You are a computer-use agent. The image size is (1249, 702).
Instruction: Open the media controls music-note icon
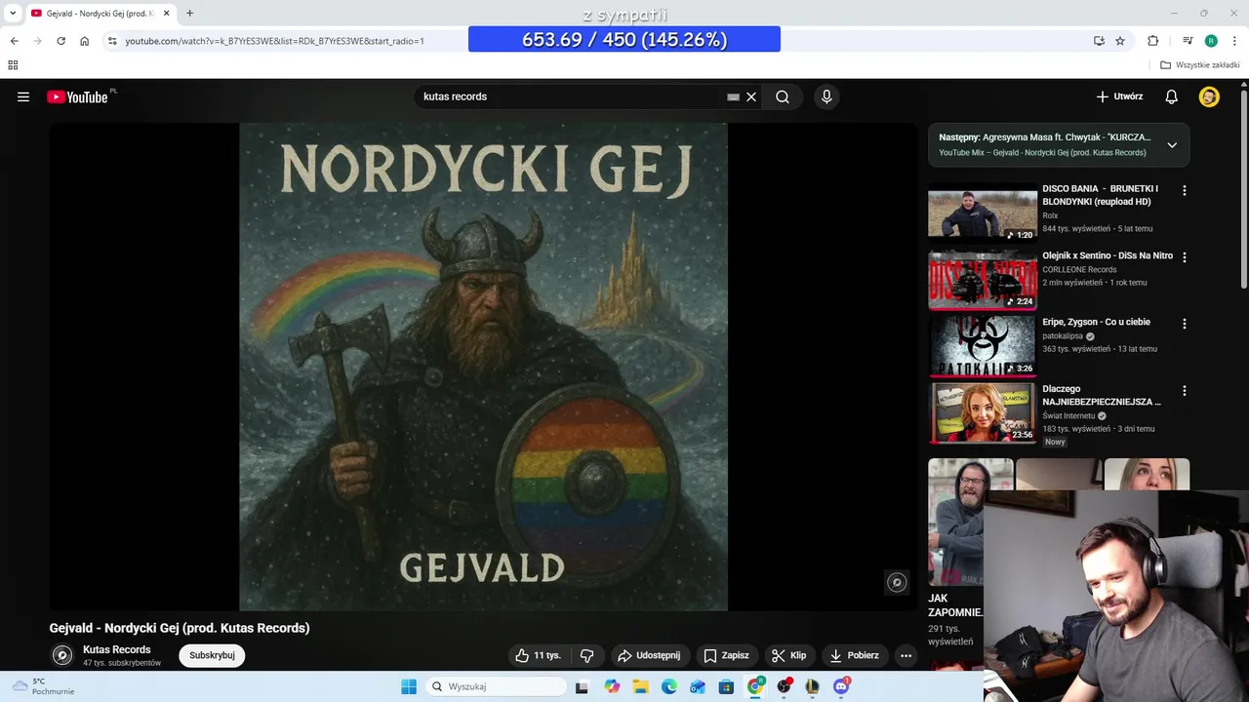click(x=1188, y=41)
